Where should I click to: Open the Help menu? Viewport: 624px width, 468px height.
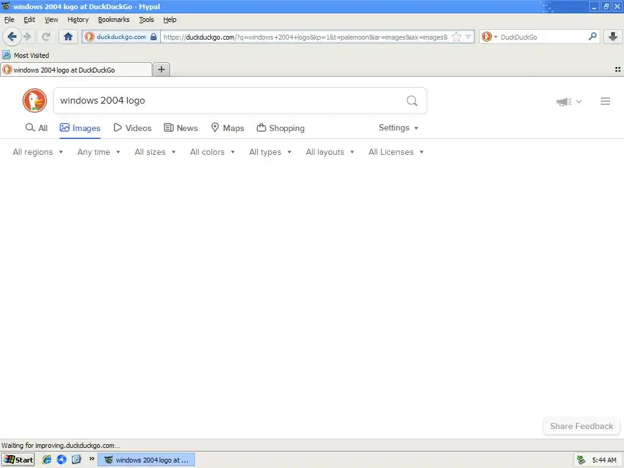(169, 19)
